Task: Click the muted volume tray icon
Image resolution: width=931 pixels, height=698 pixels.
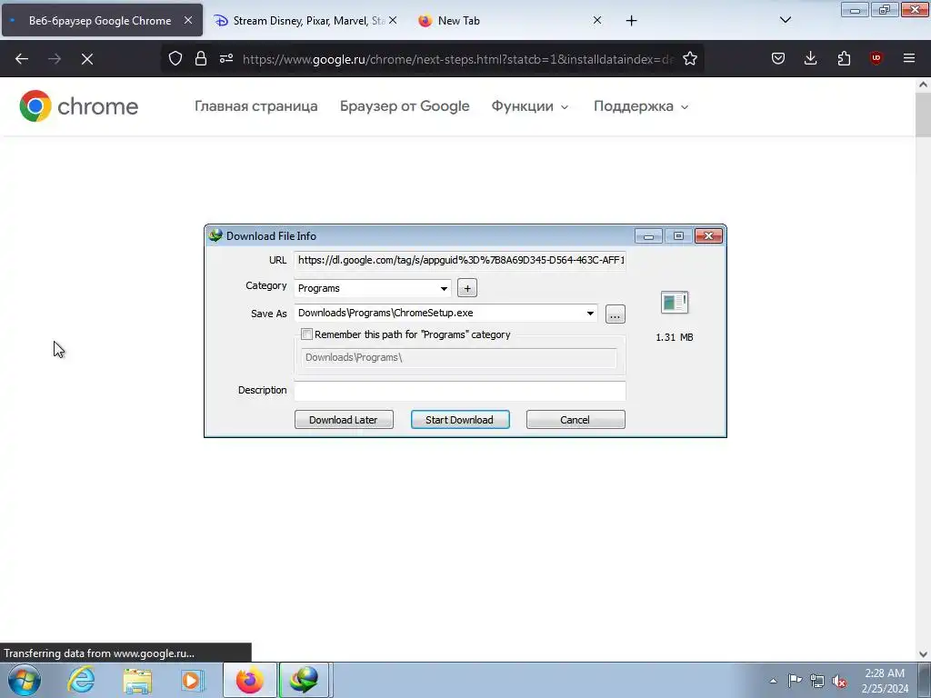Action: point(839,681)
